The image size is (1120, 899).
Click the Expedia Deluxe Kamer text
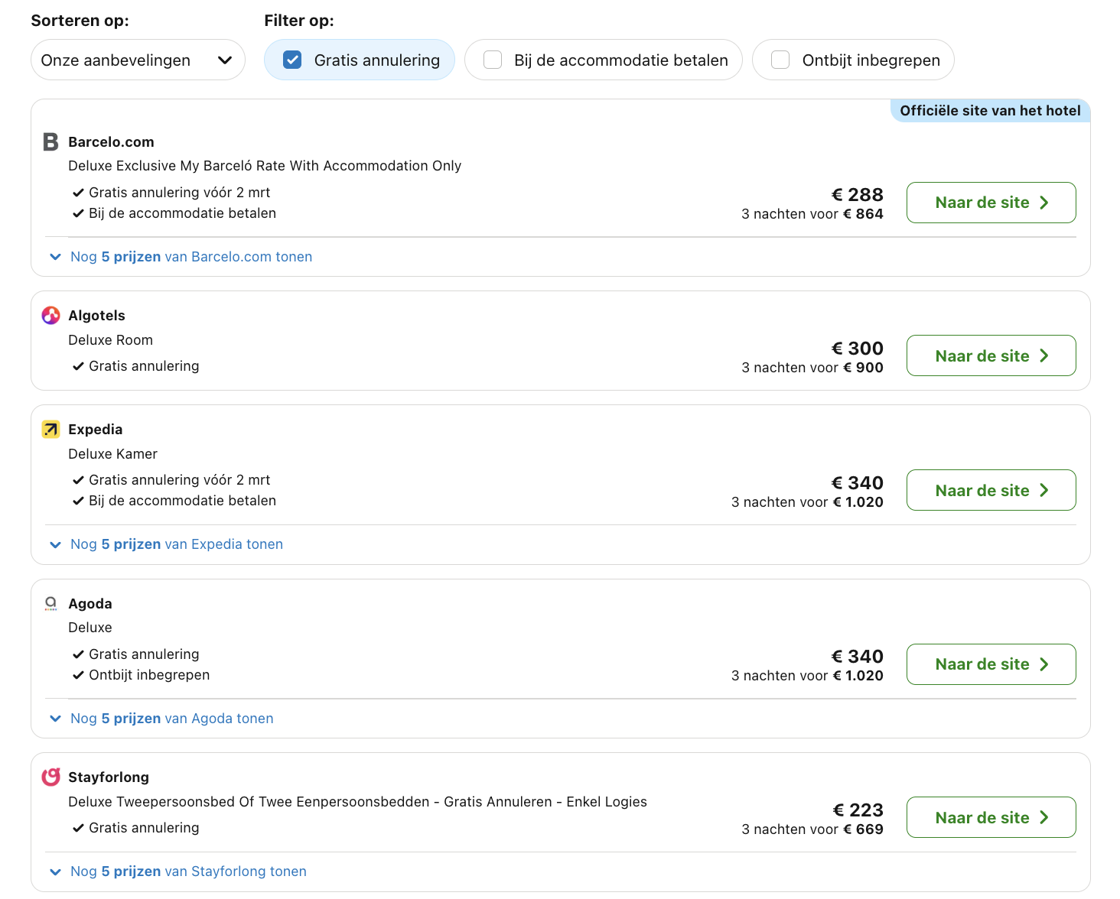pos(112,453)
